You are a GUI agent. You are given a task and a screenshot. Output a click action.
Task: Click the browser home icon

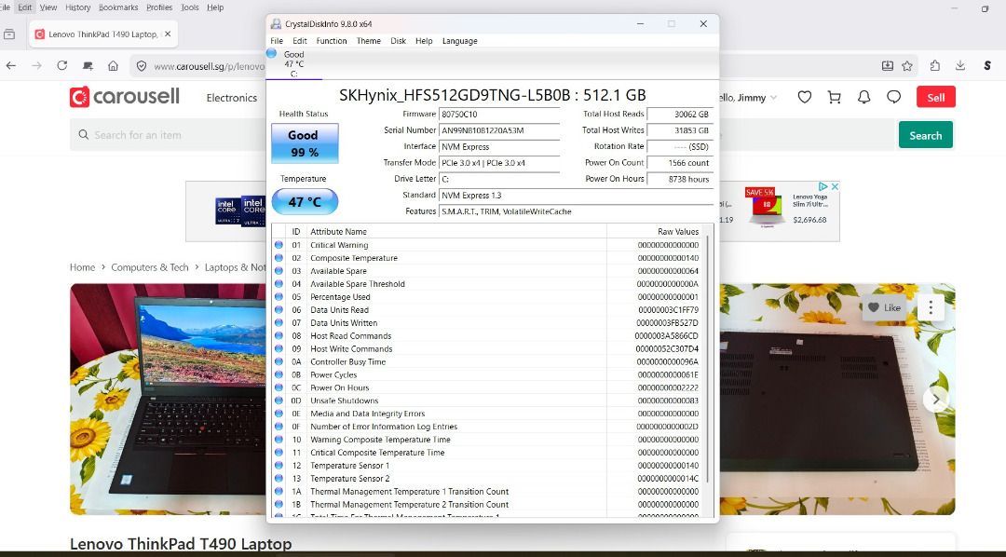pos(113,65)
